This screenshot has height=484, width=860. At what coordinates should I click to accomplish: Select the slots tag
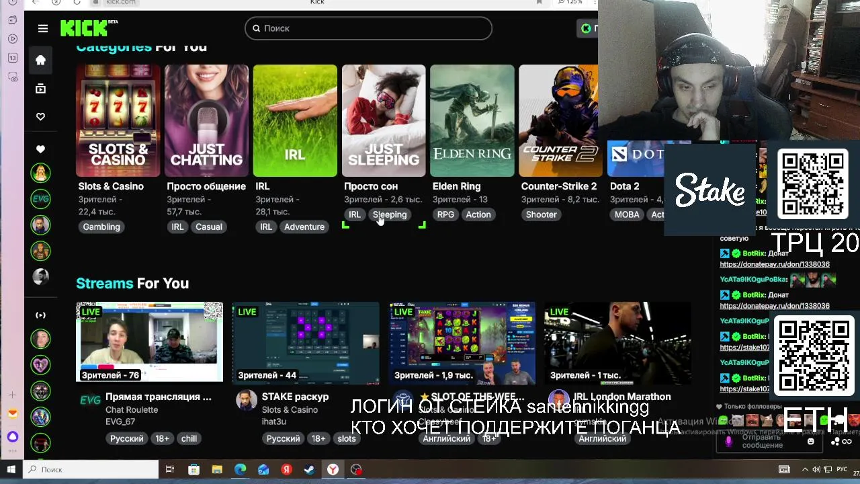pyautogui.click(x=347, y=438)
